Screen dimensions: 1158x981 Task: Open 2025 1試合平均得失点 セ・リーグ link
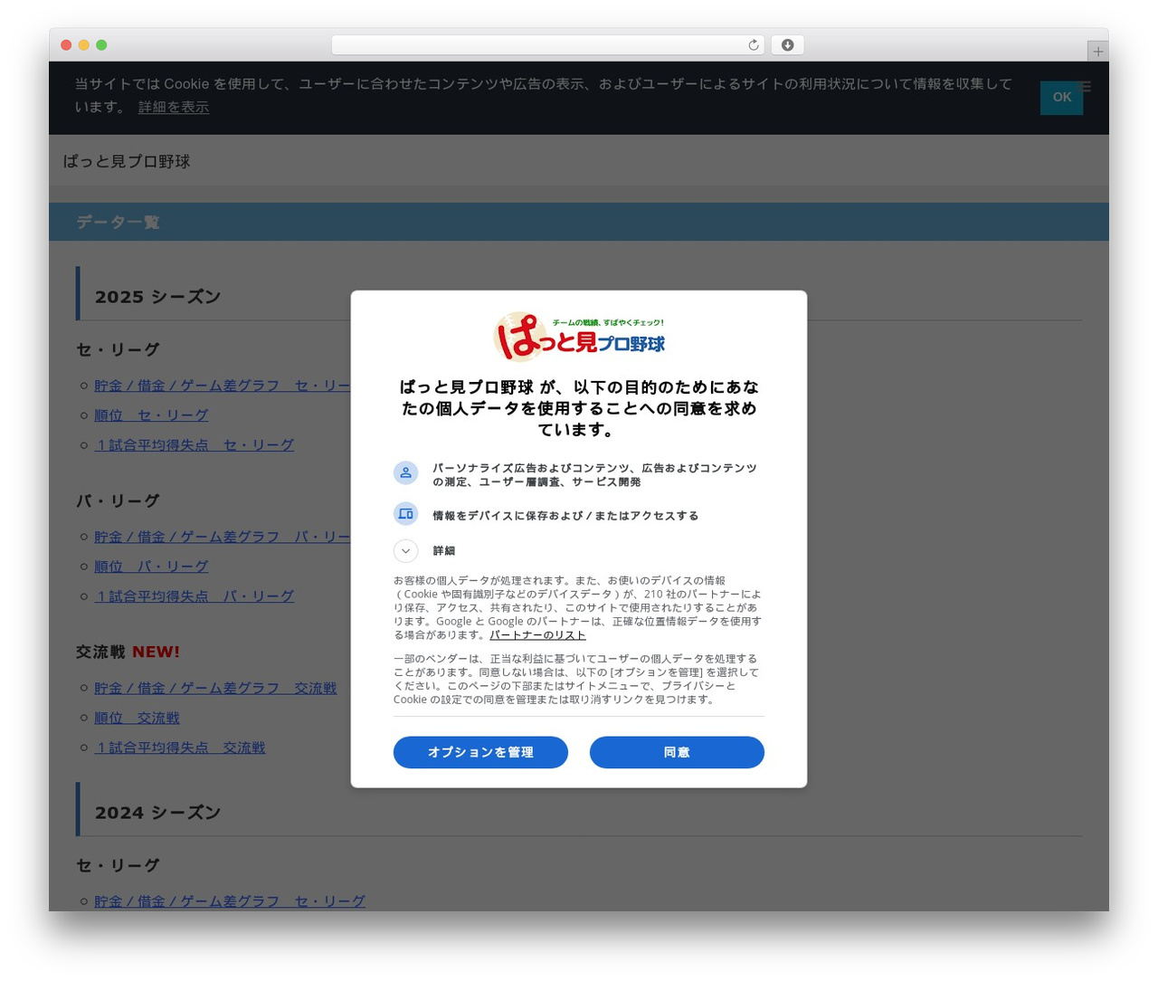click(x=195, y=445)
